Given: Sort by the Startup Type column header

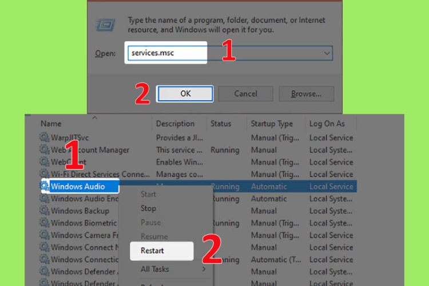Looking at the screenshot, I should pyautogui.click(x=272, y=124).
